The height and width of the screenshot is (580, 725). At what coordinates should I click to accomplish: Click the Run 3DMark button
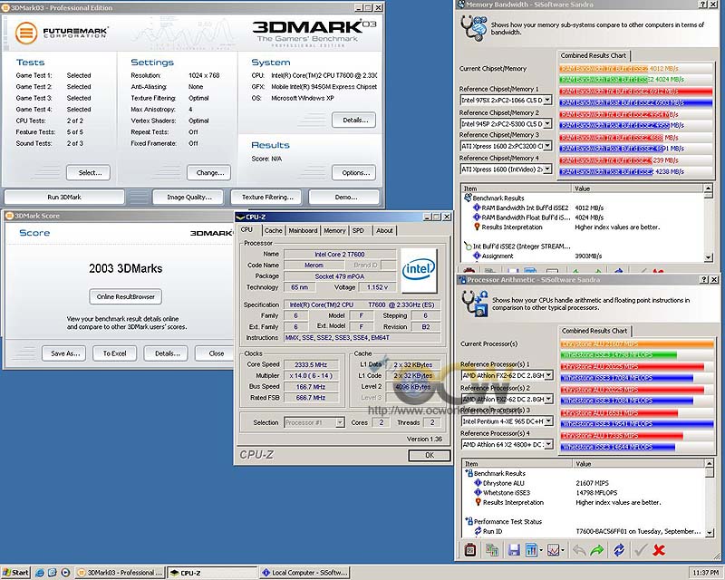tap(64, 197)
